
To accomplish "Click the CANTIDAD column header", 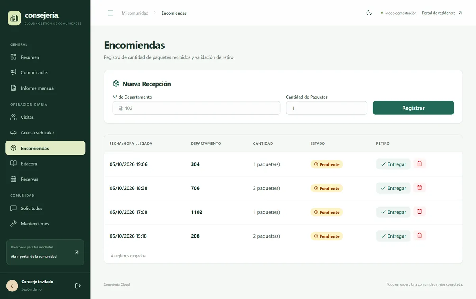I will pos(263,143).
